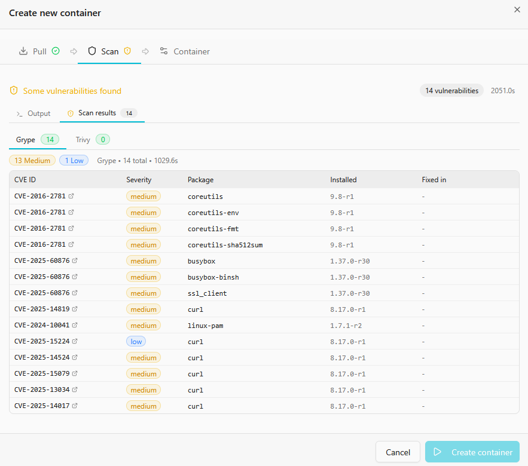The width and height of the screenshot is (528, 466).
Task: Click the warning shield next to vulnerabilities found
Action: 14,91
